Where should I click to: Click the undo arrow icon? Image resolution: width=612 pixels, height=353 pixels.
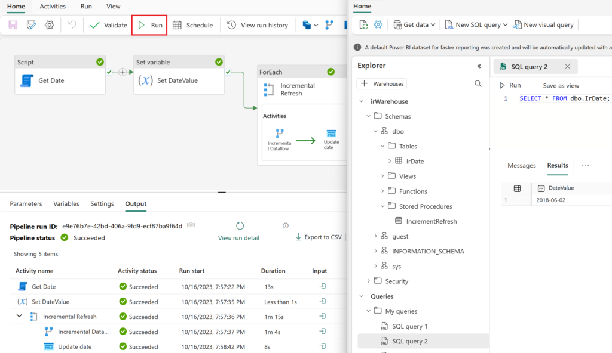click(x=72, y=25)
